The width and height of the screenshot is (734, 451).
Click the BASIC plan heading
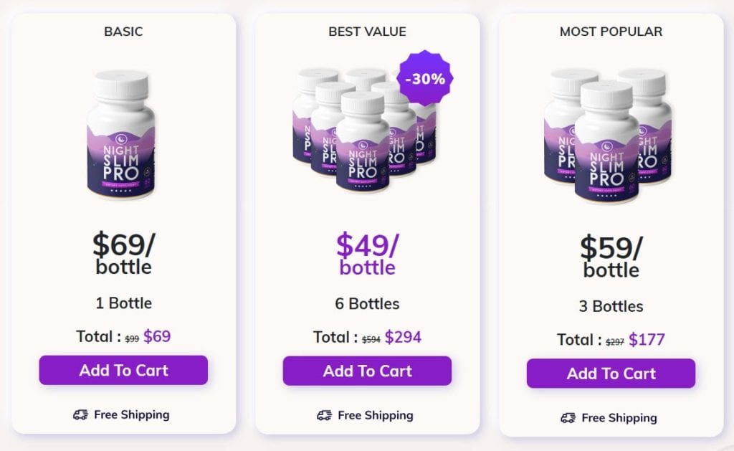(123, 32)
